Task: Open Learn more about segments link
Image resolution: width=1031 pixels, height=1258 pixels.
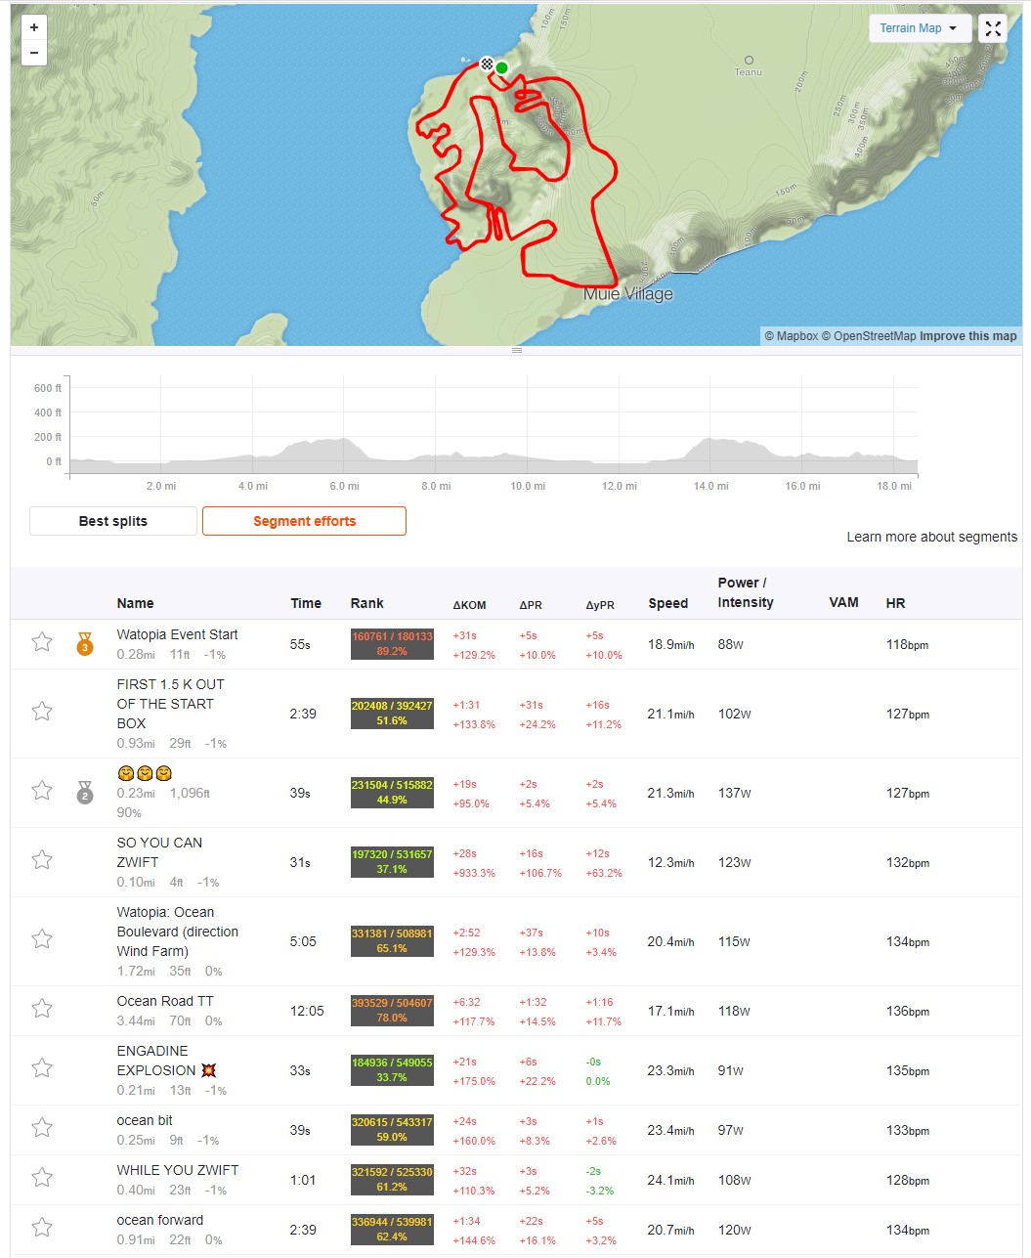Action: coord(931,537)
